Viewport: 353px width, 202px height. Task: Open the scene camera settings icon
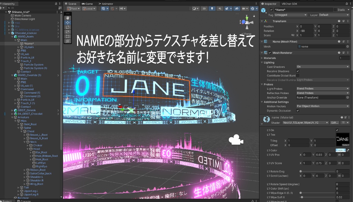click(x=243, y=9)
